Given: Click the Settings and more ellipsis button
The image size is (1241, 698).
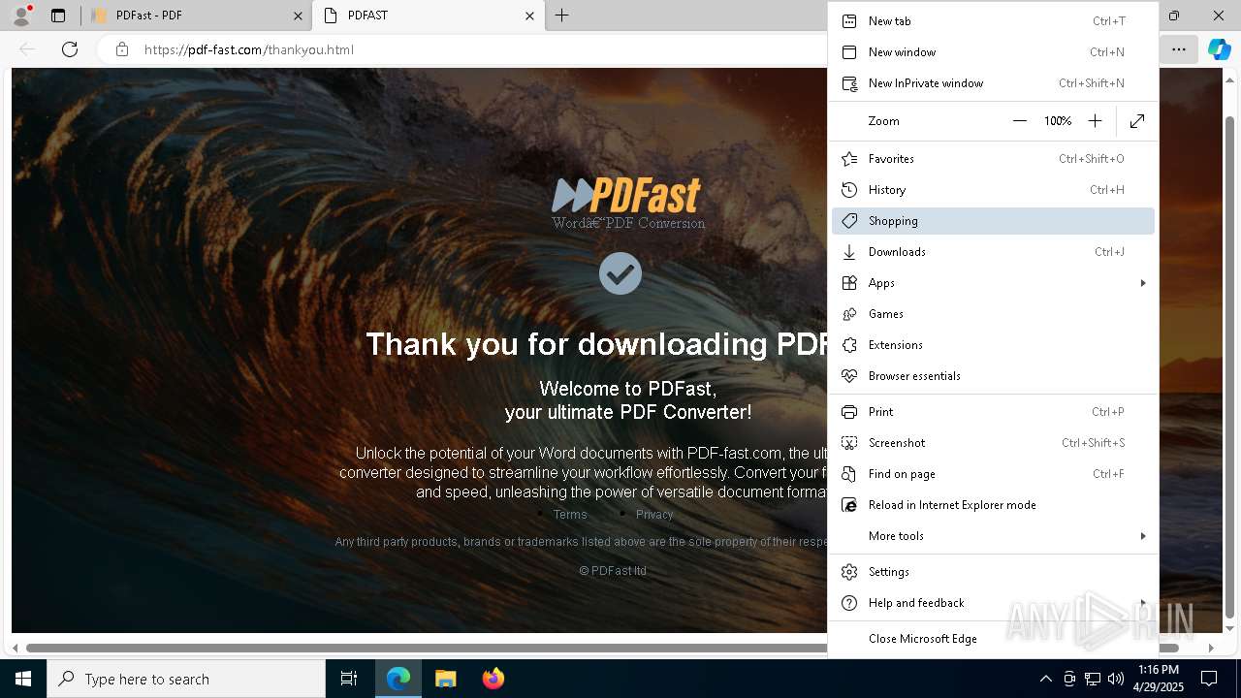Looking at the screenshot, I should tap(1178, 49).
